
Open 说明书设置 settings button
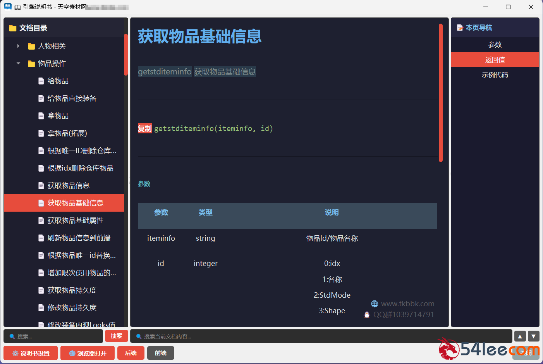click(31, 353)
